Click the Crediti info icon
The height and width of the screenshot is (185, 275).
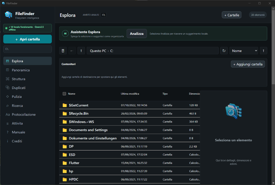8,141
